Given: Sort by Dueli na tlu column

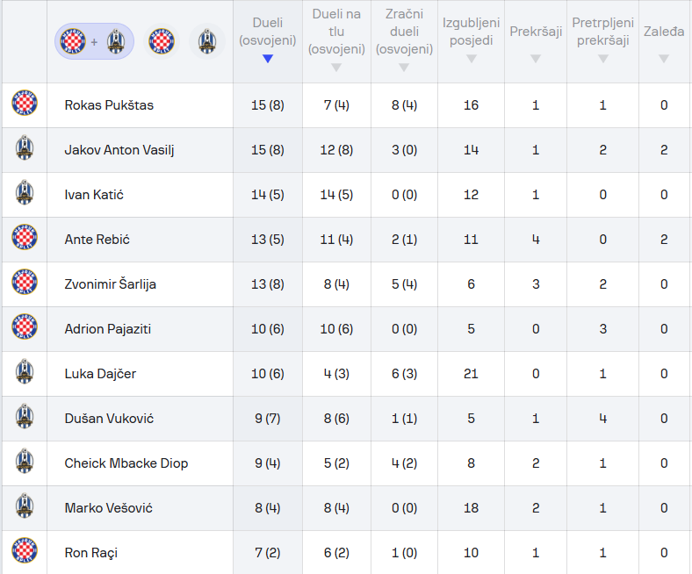Looking at the screenshot, I should click(x=336, y=42).
